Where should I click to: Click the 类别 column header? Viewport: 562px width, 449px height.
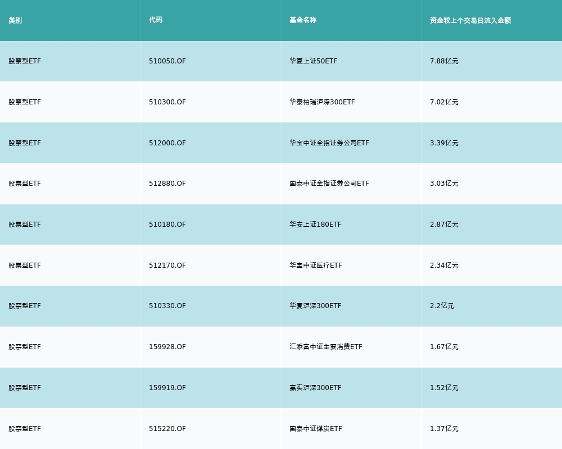coord(15,20)
